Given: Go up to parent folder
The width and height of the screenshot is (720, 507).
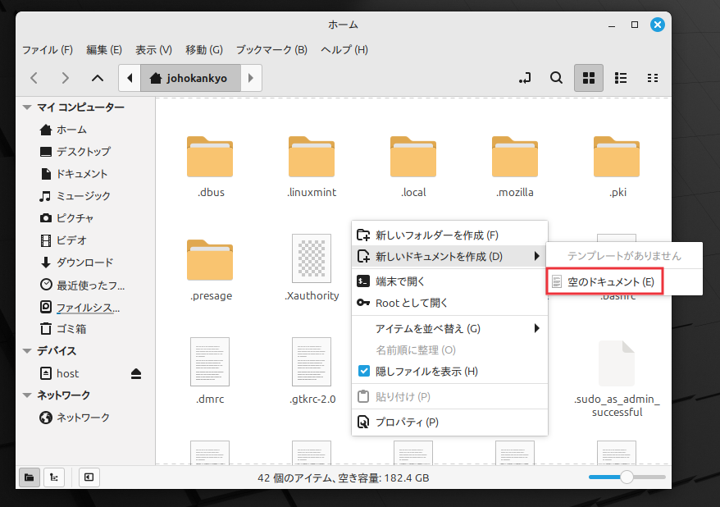Looking at the screenshot, I should [x=98, y=79].
